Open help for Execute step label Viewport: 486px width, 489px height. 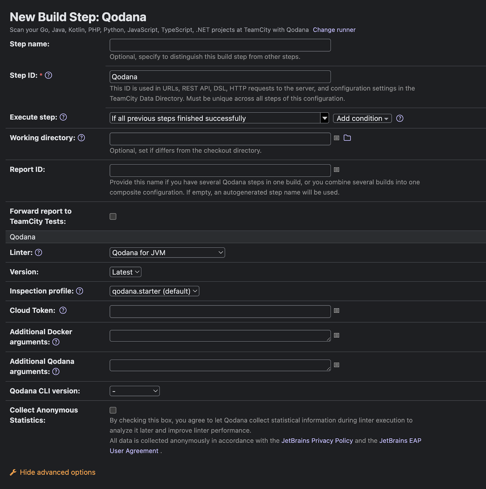coord(63,117)
